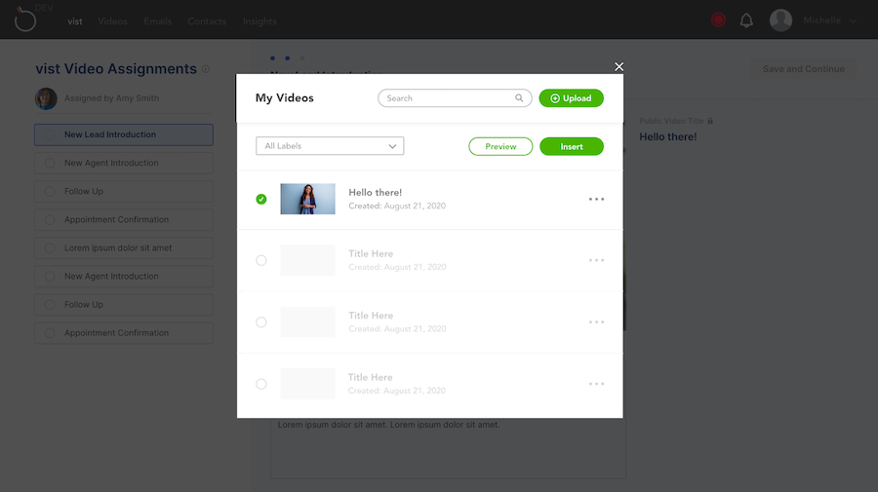Close the My Videos dialog
This screenshot has height=492, width=878.
pos(619,67)
